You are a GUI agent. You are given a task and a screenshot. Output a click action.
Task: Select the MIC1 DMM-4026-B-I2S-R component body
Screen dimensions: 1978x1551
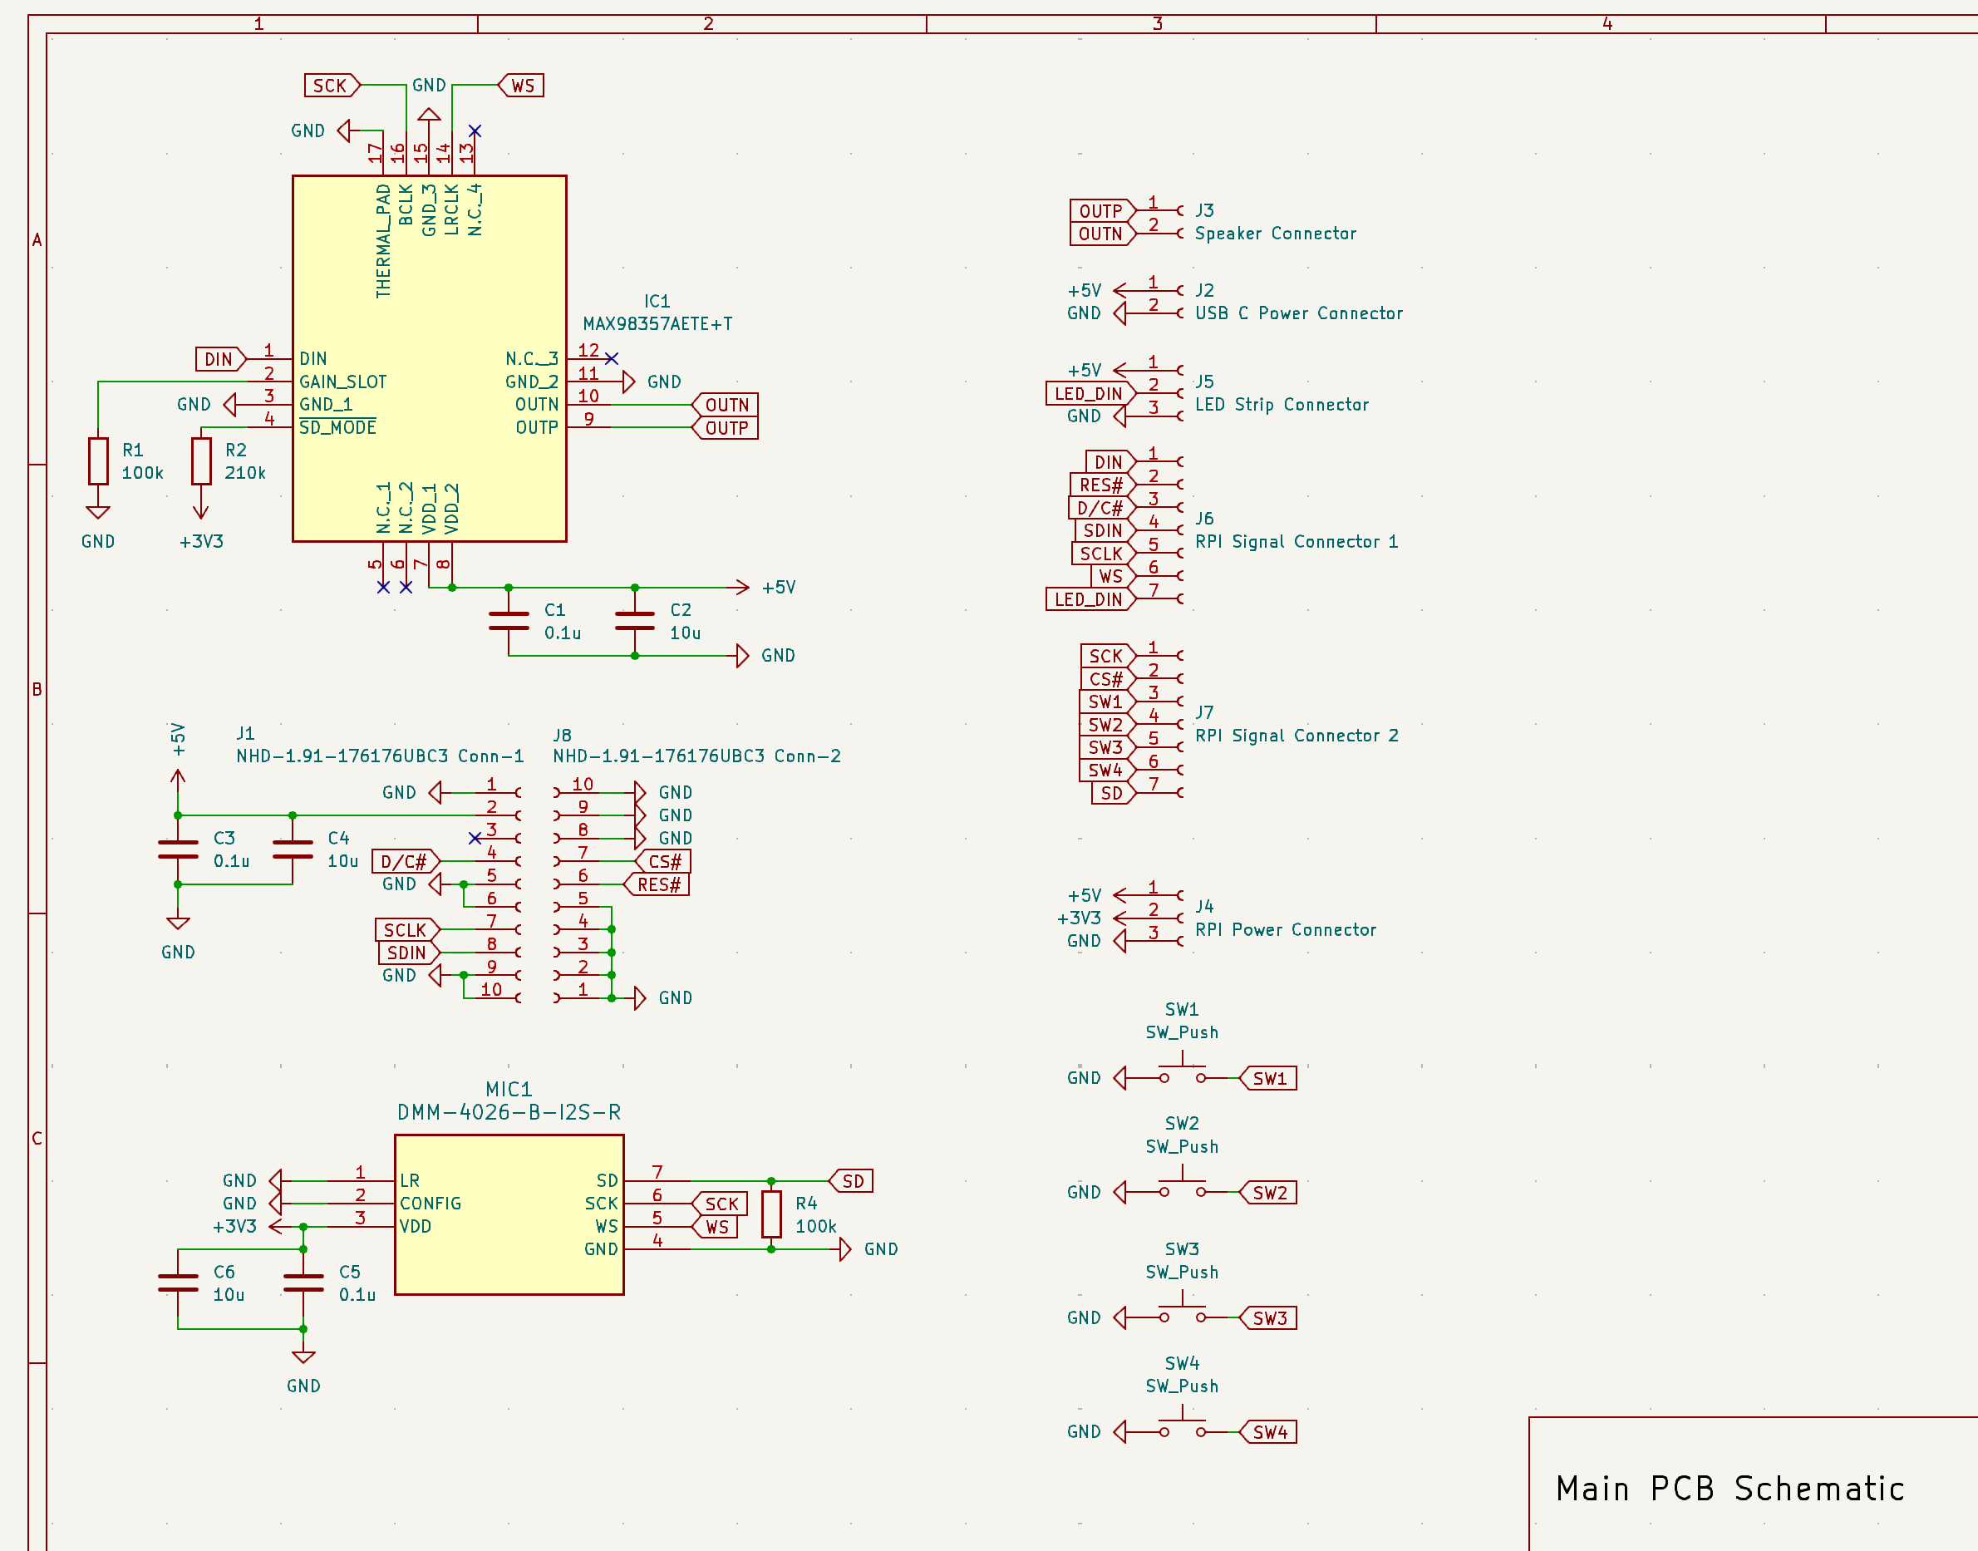click(x=509, y=1214)
